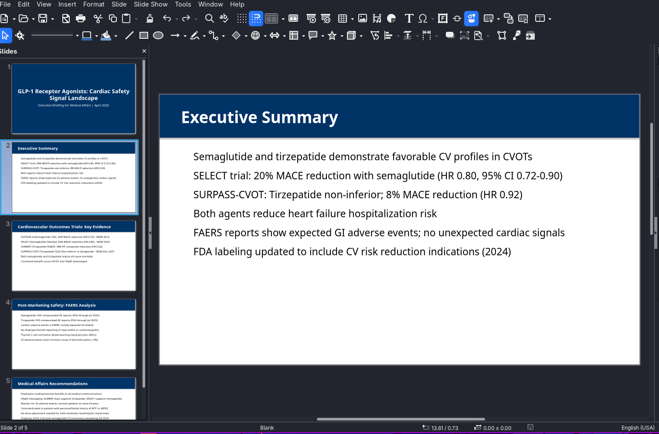The image size is (659, 434).
Task: Insert a Text Box
Action: click(409, 18)
